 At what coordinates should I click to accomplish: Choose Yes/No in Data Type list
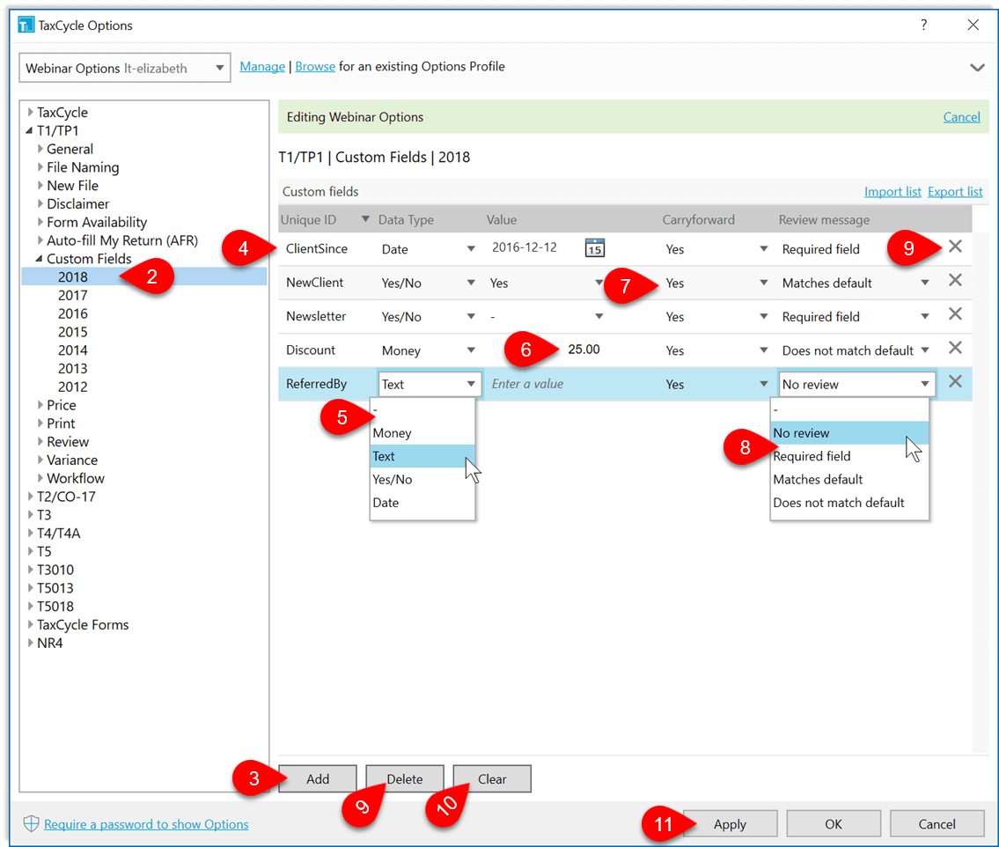422,479
